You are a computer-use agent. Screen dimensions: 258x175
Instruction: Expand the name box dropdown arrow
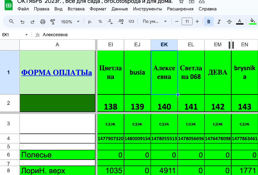pos(26,35)
